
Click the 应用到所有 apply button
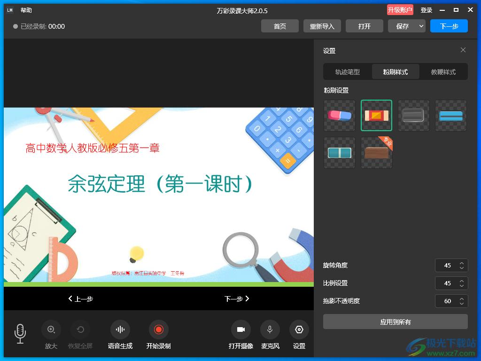395,322
